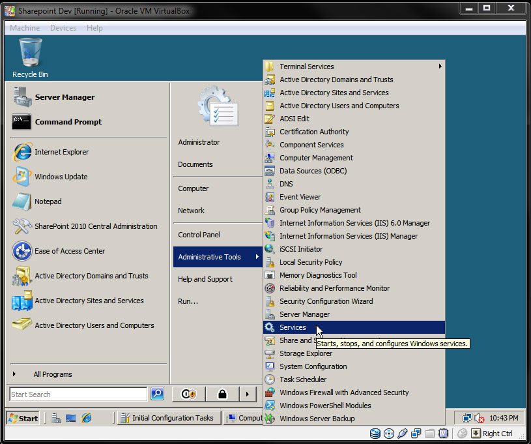531x444 pixels.
Task: Open VirtualBox Help menu
Action: click(x=94, y=28)
